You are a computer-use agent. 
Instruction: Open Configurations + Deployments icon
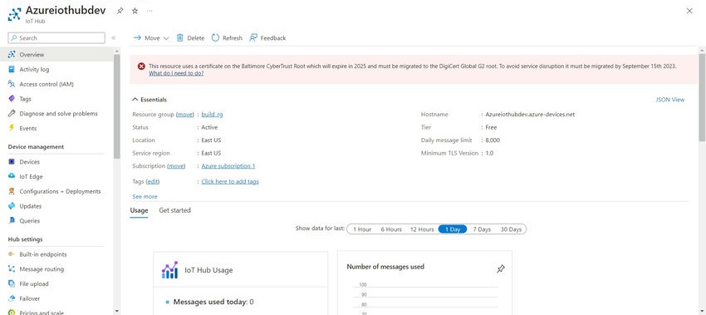pyautogui.click(x=12, y=191)
